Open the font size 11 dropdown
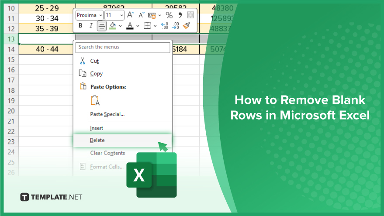 coord(114,15)
